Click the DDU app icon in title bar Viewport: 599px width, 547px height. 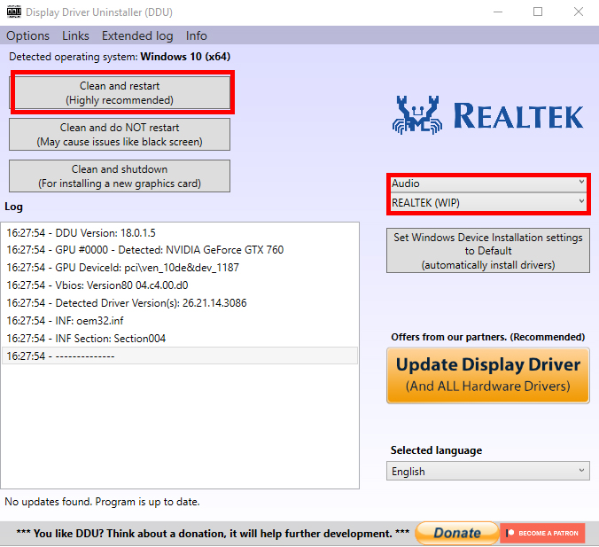[14, 12]
